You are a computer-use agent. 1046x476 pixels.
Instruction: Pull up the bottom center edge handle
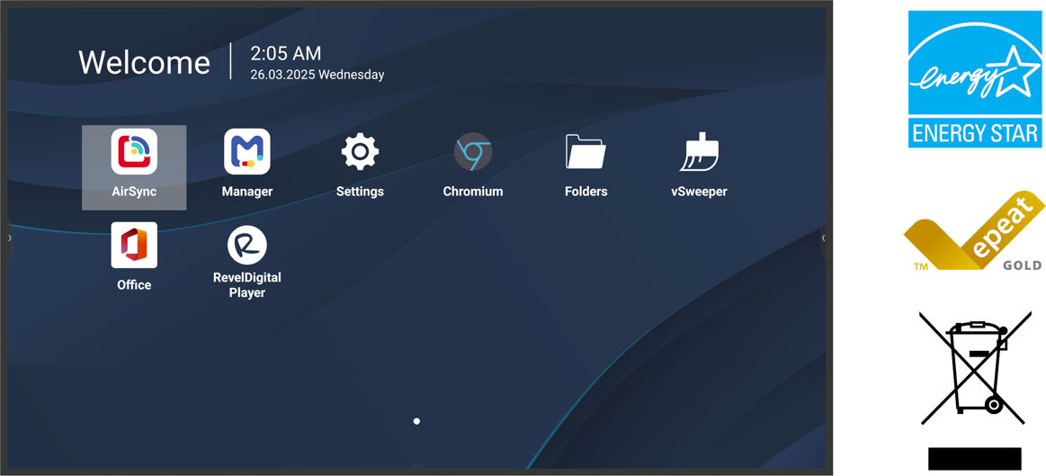416,466
